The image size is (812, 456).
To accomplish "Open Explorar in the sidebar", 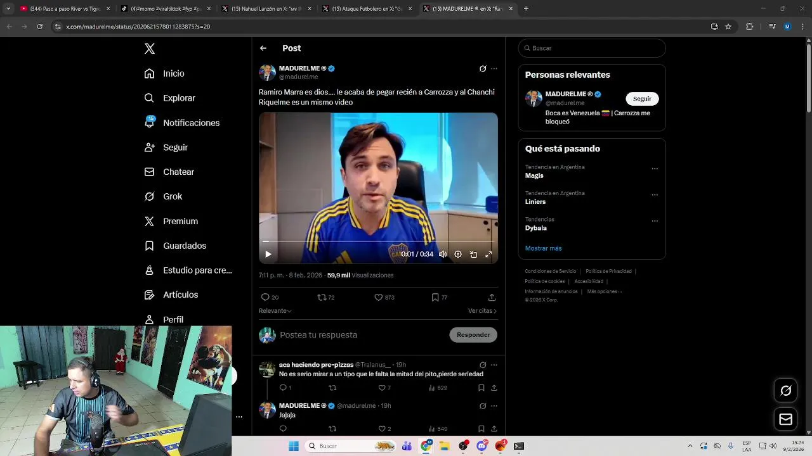I will [169, 98].
